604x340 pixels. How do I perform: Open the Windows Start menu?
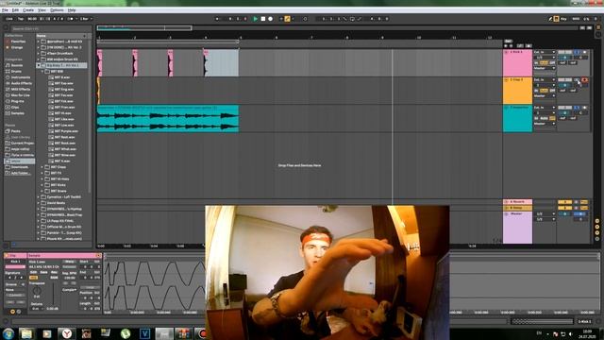pos(8,333)
